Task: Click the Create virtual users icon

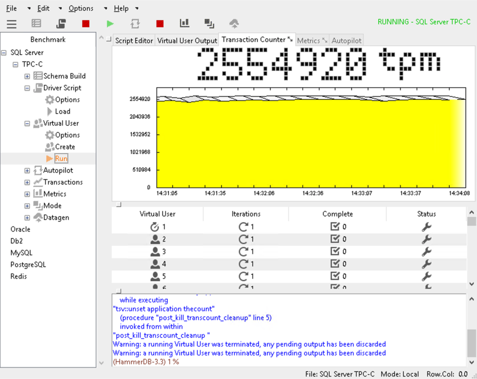Action: point(49,147)
